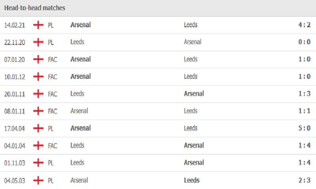Viewport: 316px width, 189px height.
Task: Click Head-to-head matches header
Action: coord(35,8)
